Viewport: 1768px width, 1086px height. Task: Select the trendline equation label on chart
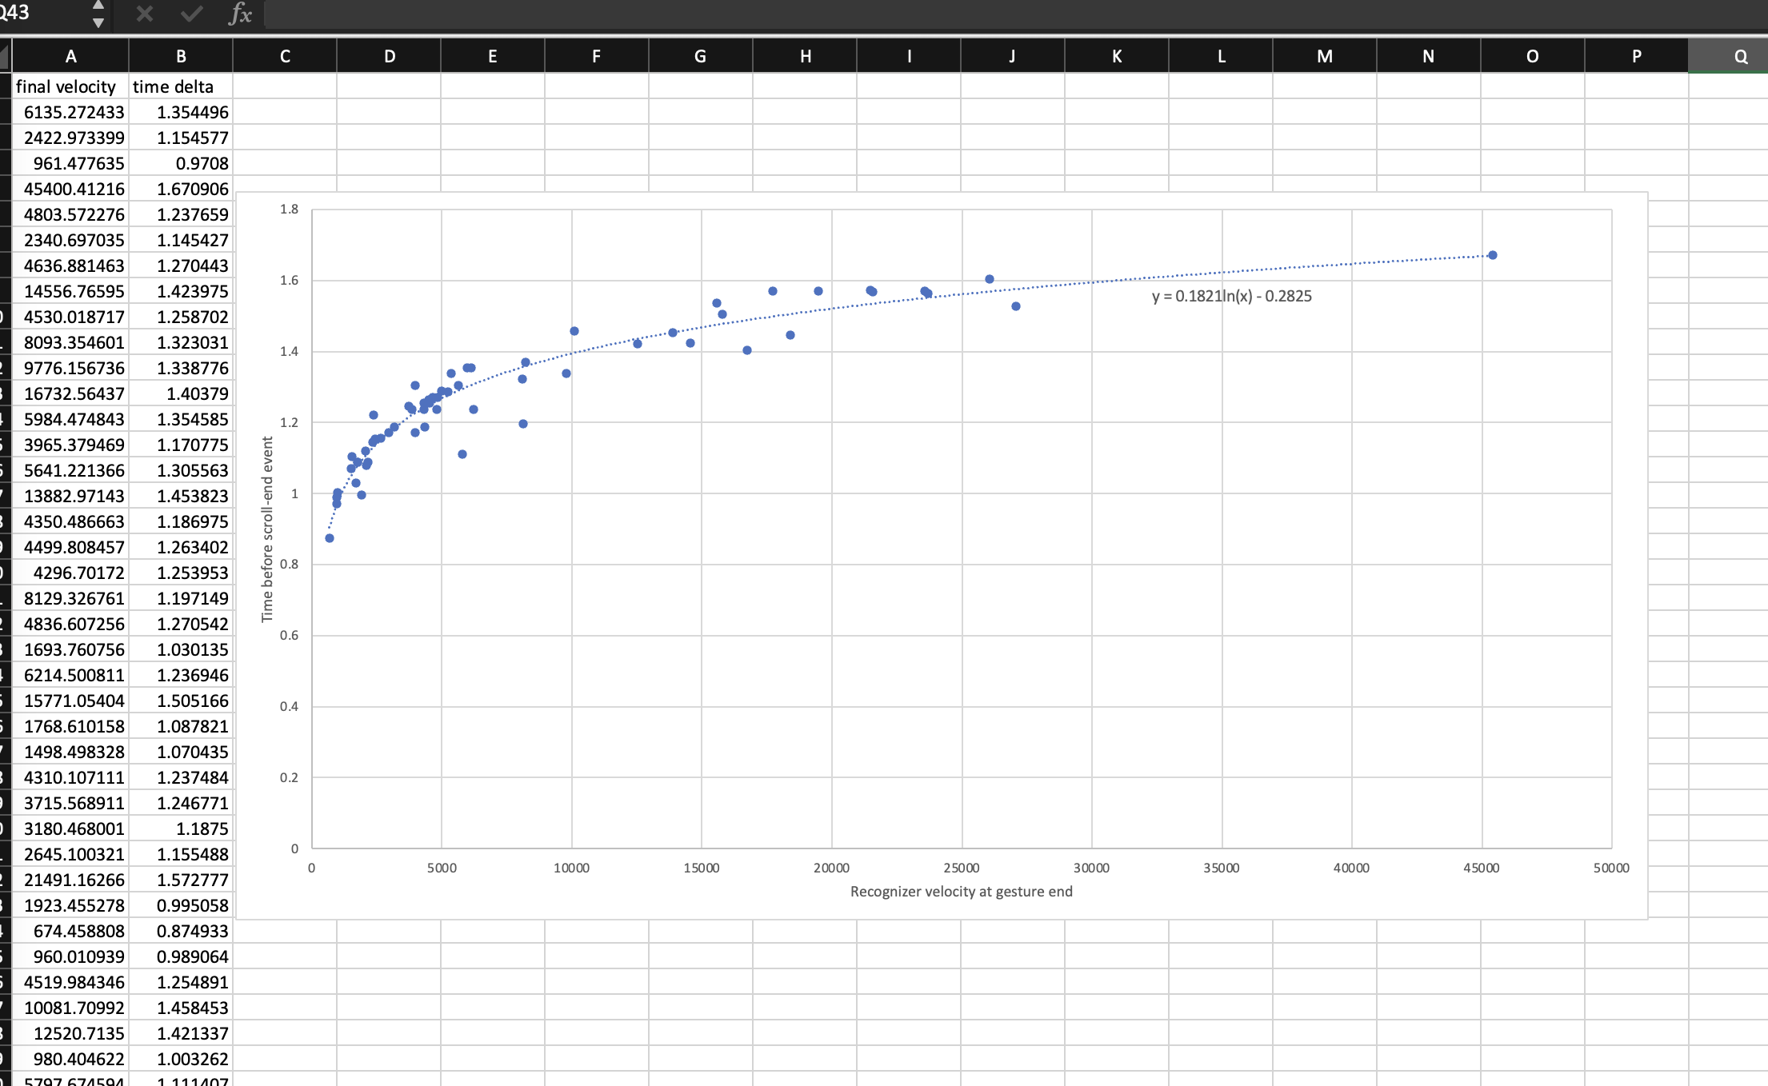tap(1231, 296)
